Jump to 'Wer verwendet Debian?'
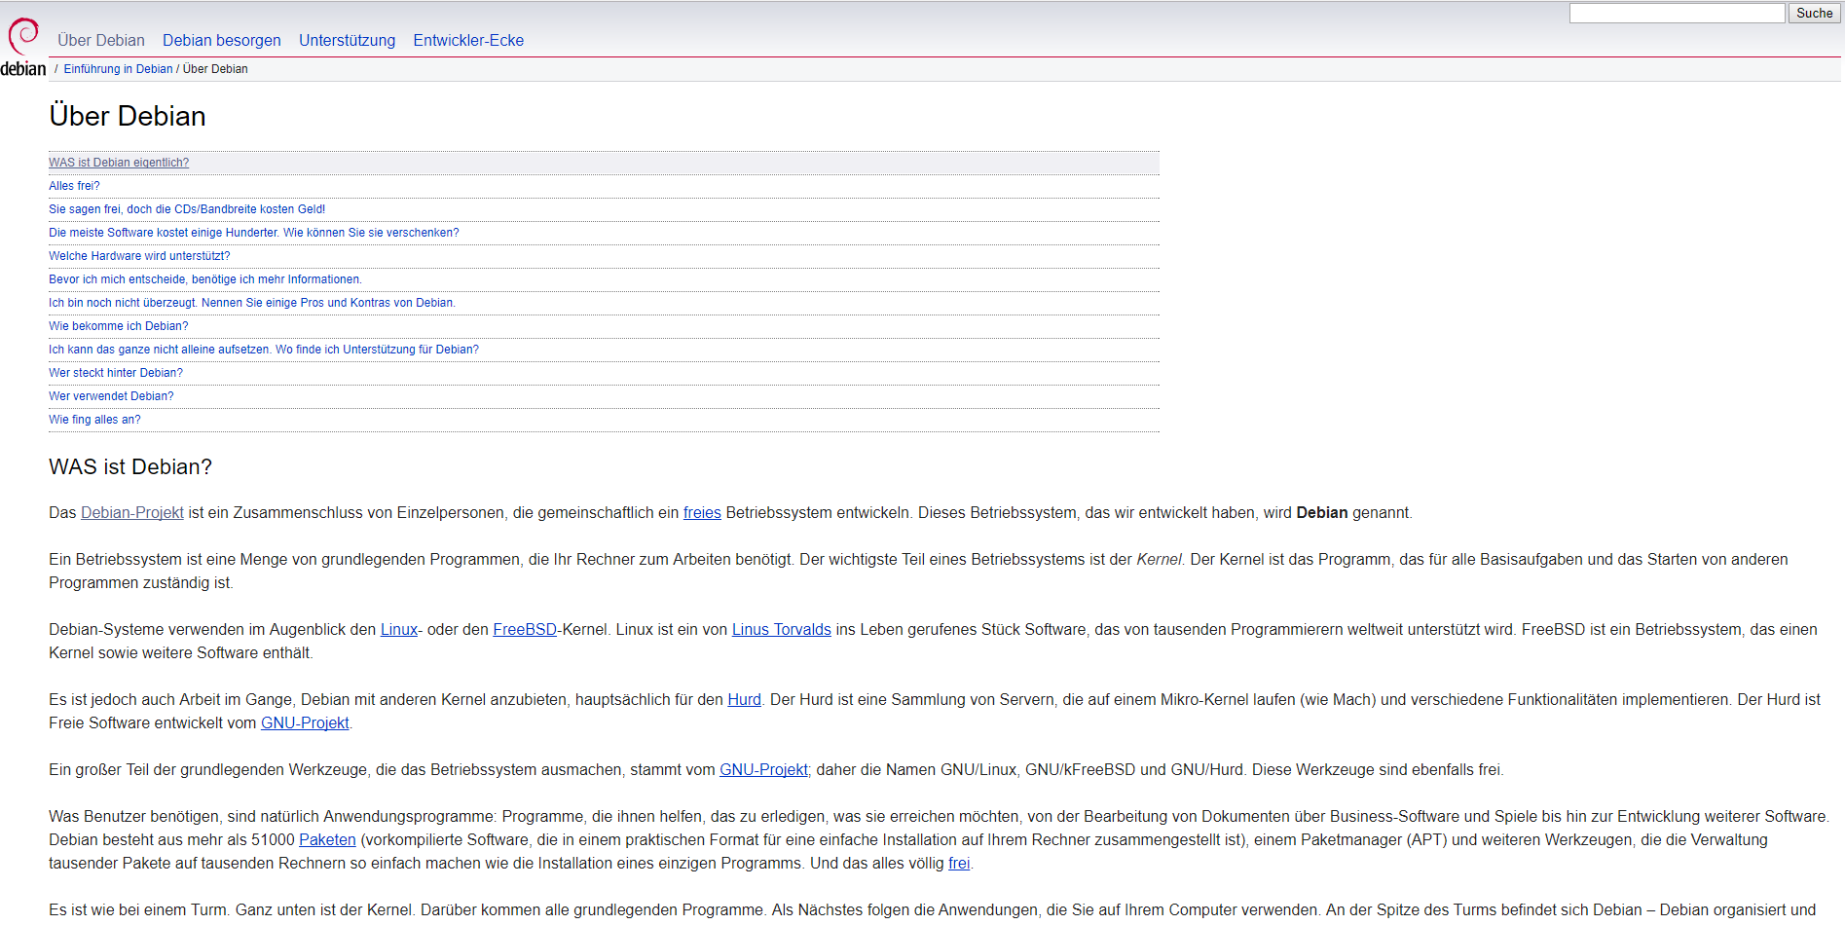This screenshot has width=1845, height=925. pyautogui.click(x=111, y=396)
